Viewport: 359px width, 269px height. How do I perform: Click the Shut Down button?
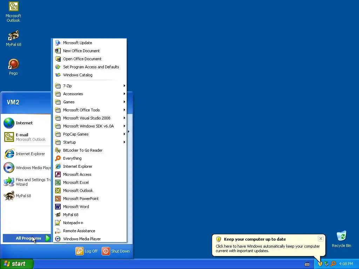(x=116, y=251)
